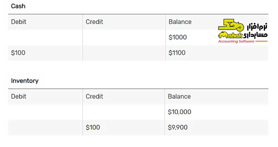This screenshot has height=147, width=278.
Task: Click the Debit header in Inventory table
Action: (x=19, y=96)
